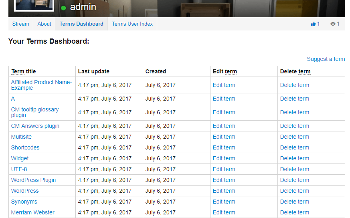Open the CM tooltip glossary plugin term

35,112
